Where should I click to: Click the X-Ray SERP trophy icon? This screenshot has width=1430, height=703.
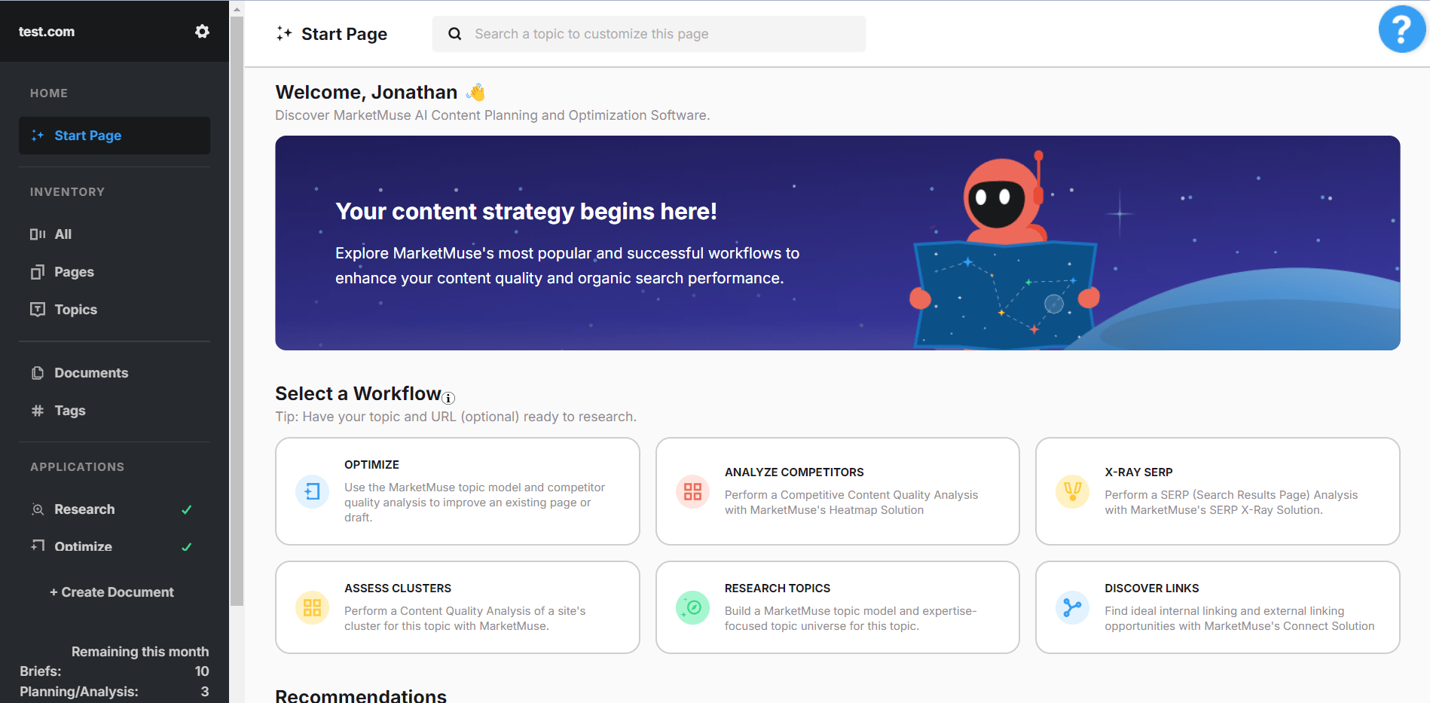pyautogui.click(x=1072, y=492)
